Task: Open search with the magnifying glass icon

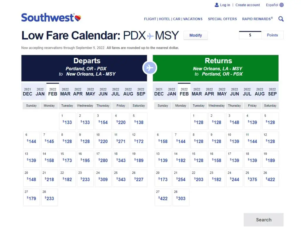Action: click(281, 19)
